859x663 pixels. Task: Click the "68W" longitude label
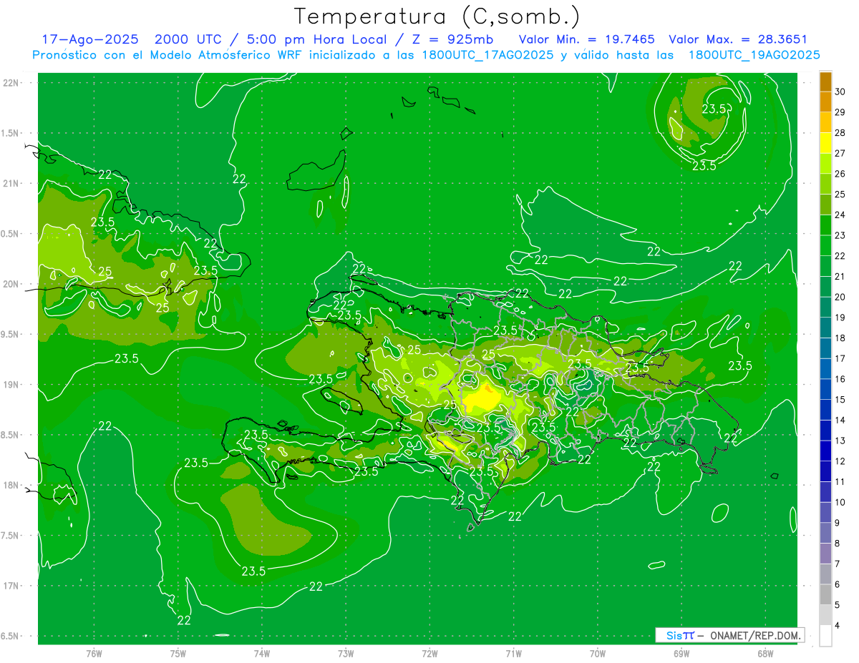click(x=765, y=653)
